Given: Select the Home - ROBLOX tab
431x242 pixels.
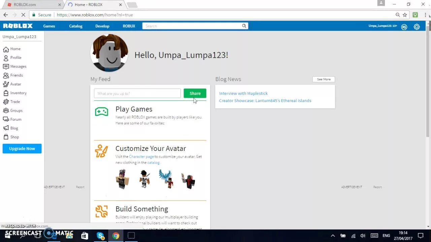Looking at the screenshot, I should (x=94, y=5).
